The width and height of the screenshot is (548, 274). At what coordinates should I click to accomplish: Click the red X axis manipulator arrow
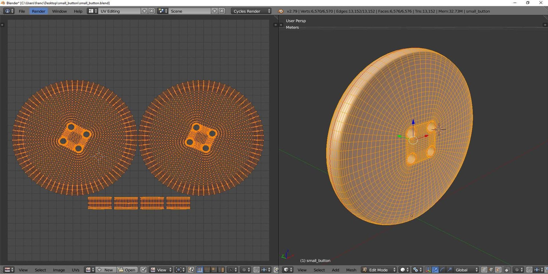click(x=426, y=136)
